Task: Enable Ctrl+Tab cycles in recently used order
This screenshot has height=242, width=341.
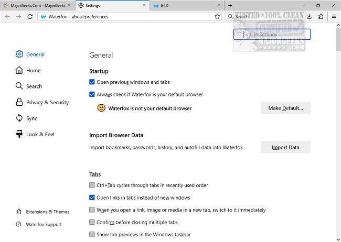Action: click(92, 185)
